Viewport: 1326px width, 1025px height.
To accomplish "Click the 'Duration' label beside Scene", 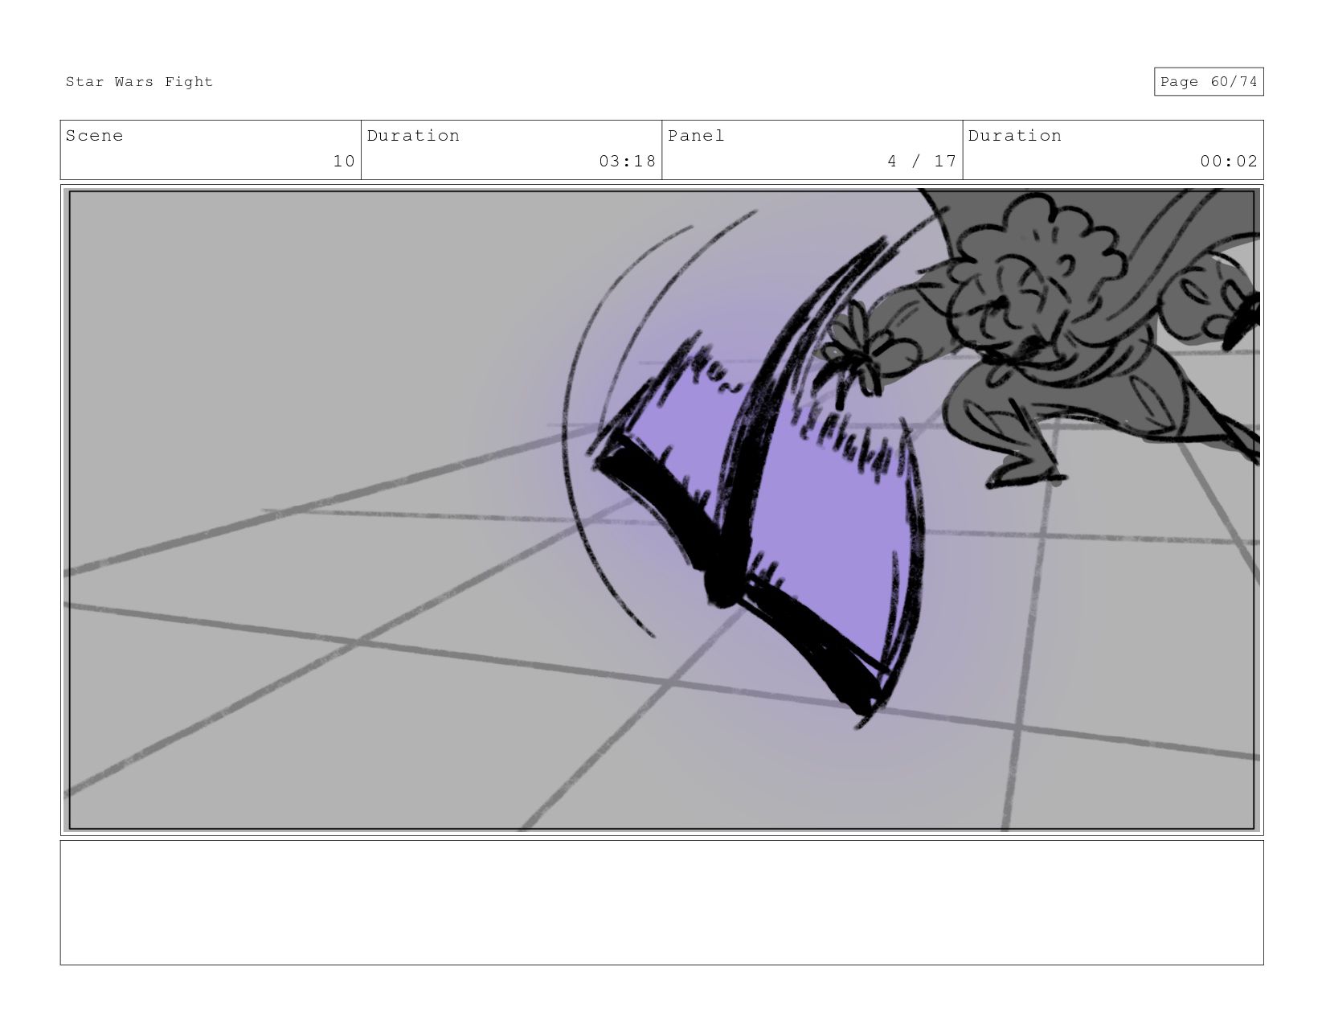I will [x=413, y=136].
